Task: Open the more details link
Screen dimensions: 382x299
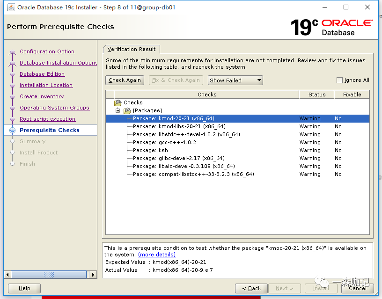Action: 157,255
